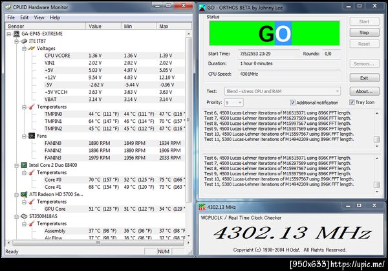Click the Min column header
Viewport: 388px width, 271px height.
[x=138, y=27]
